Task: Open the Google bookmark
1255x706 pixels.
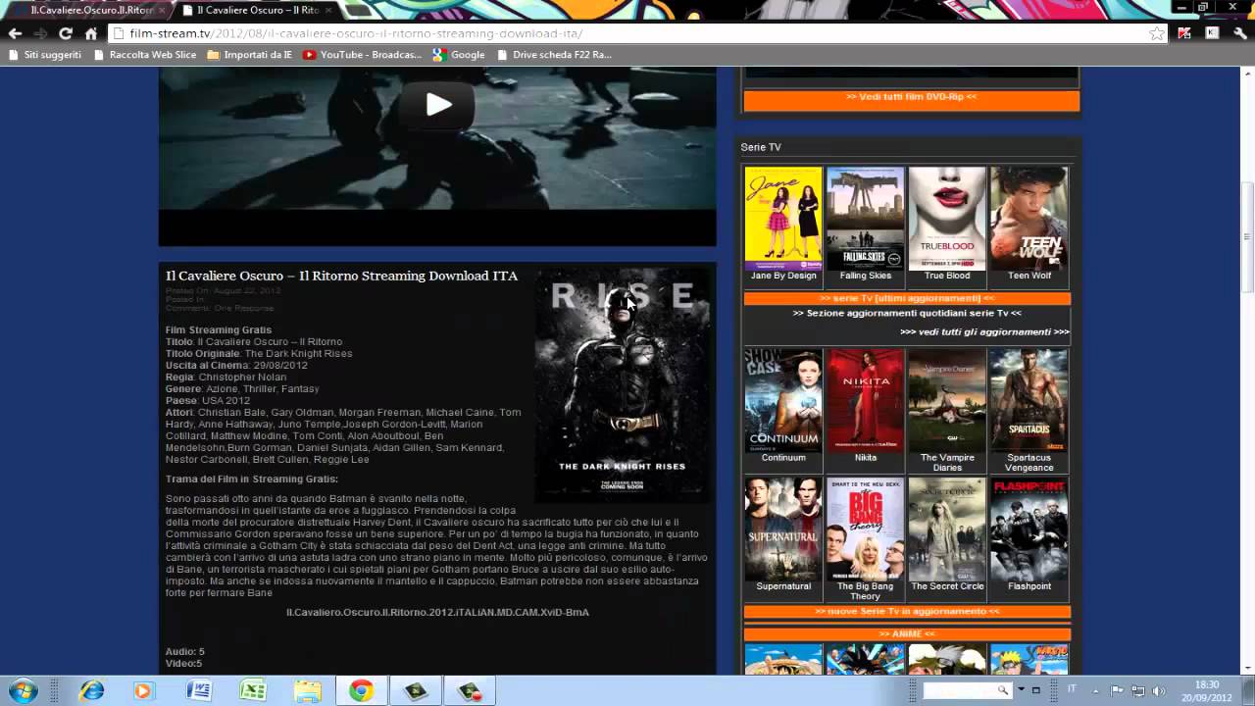Action: (x=459, y=55)
